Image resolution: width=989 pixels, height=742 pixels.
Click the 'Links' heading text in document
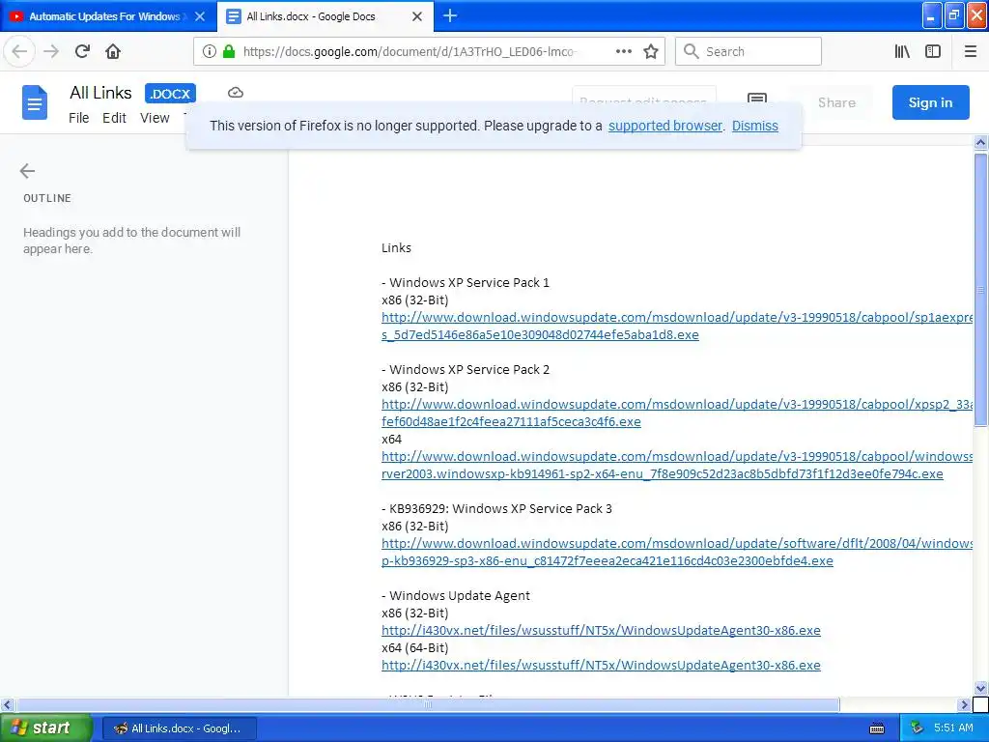(x=396, y=248)
